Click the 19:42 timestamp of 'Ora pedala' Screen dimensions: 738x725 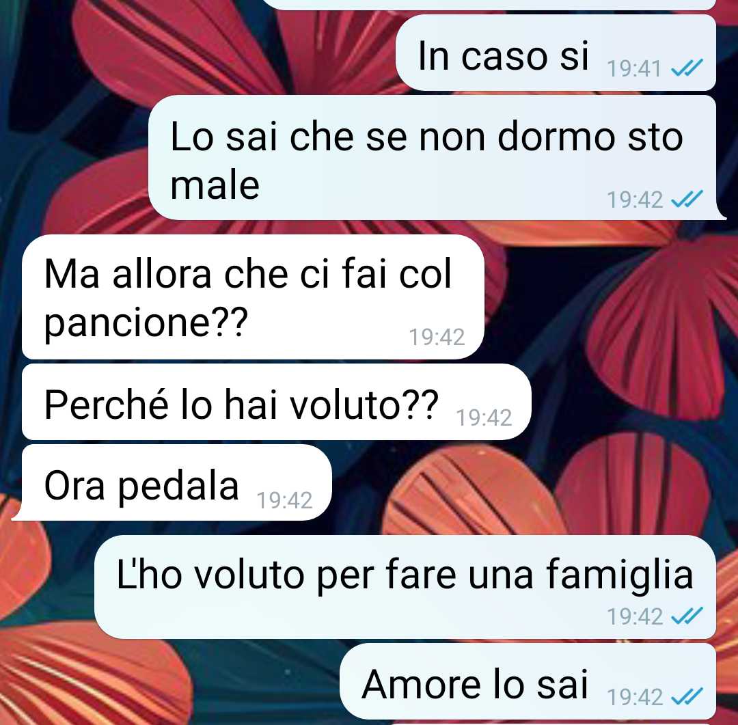point(284,500)
